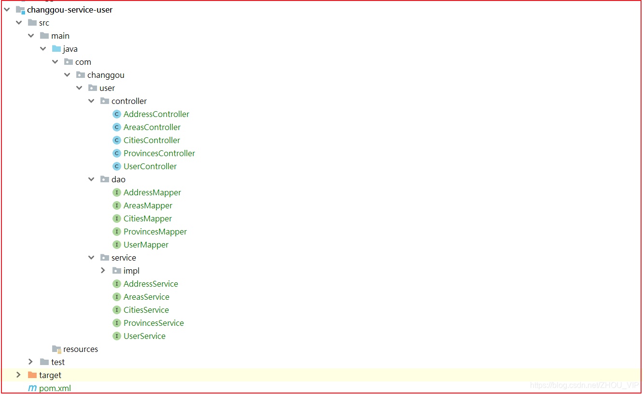Click the CitiesMapper interface icon
The height and width of the screenshot is (394, 643).
tap(116, 219)
